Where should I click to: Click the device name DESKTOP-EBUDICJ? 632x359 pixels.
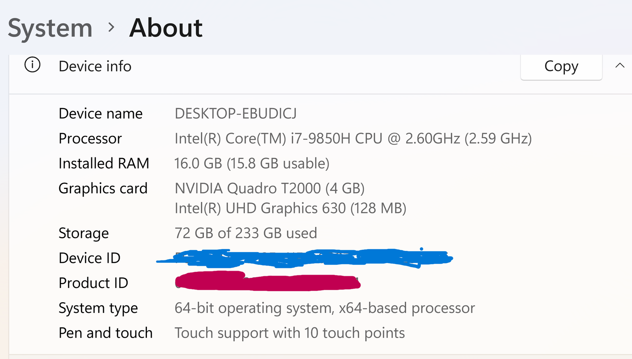click(x=236, y=114)
